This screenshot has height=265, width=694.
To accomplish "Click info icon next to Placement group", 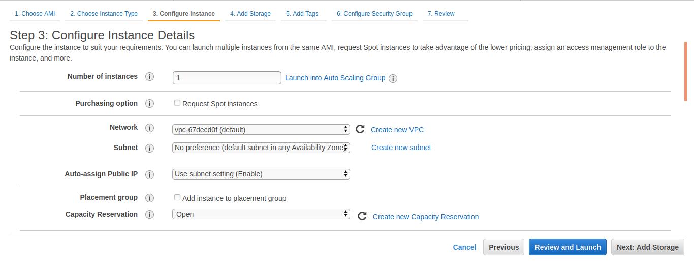I will (149, 198).
